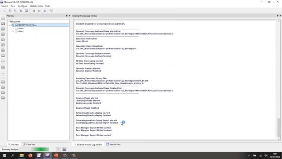Switch to the Class View tab

(x=29, y=144)
